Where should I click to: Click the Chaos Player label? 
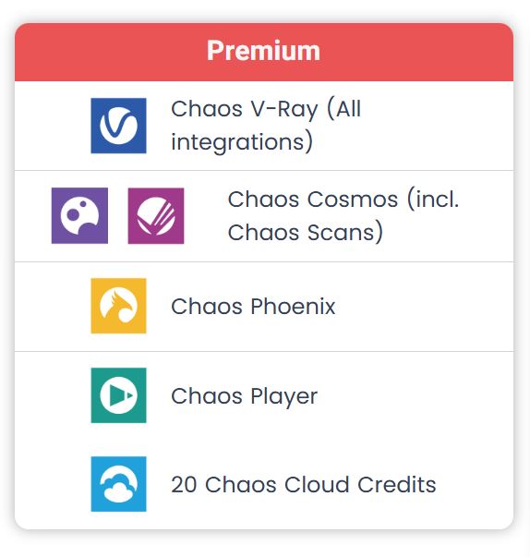point(245,396)
